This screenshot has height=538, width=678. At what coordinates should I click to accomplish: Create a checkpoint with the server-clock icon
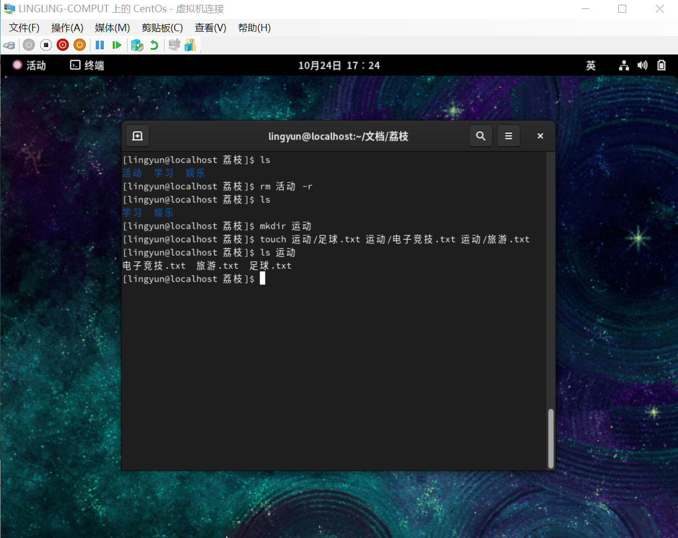click(x=137, y=45)
